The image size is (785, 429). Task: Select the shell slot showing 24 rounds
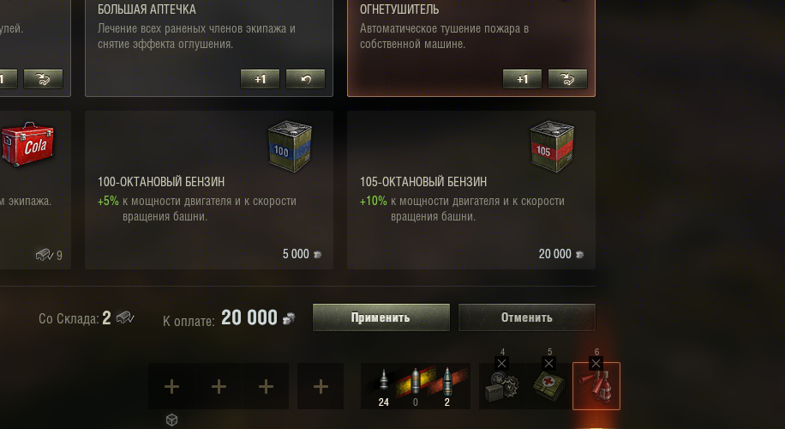point(383,386)
